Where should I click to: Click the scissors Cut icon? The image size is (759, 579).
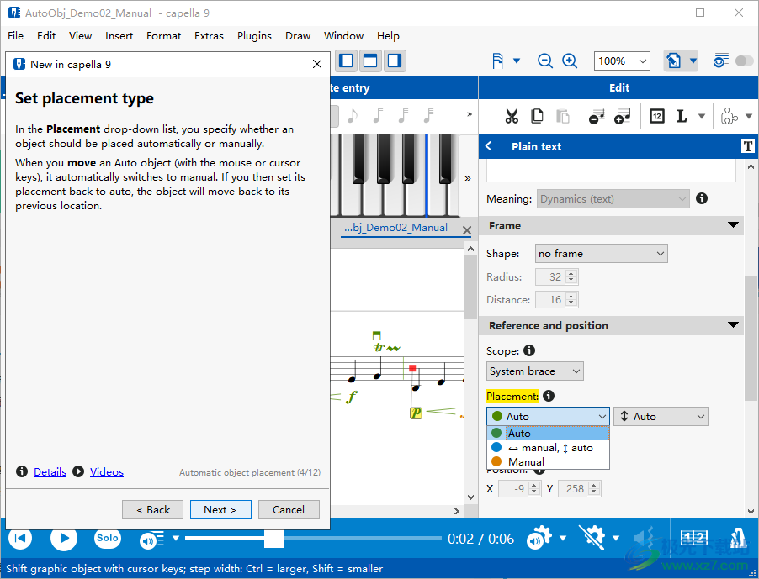(x=511, y=117)
